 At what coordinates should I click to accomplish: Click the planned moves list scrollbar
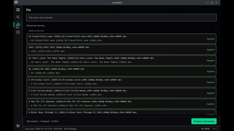click(x=216, y=28)
